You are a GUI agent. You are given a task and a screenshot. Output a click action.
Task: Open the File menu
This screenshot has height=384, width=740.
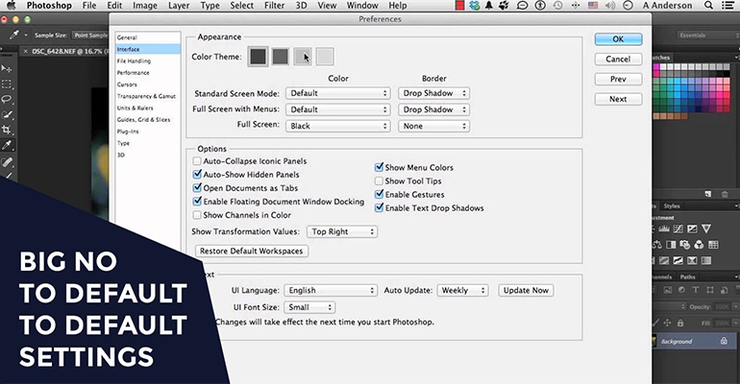(x=89, y=6)
